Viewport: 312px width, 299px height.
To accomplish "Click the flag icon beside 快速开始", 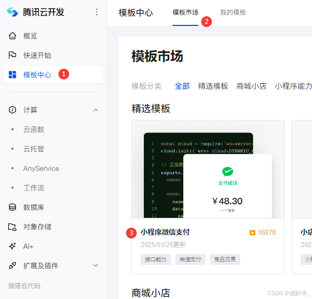I will (x=12, y=55).
